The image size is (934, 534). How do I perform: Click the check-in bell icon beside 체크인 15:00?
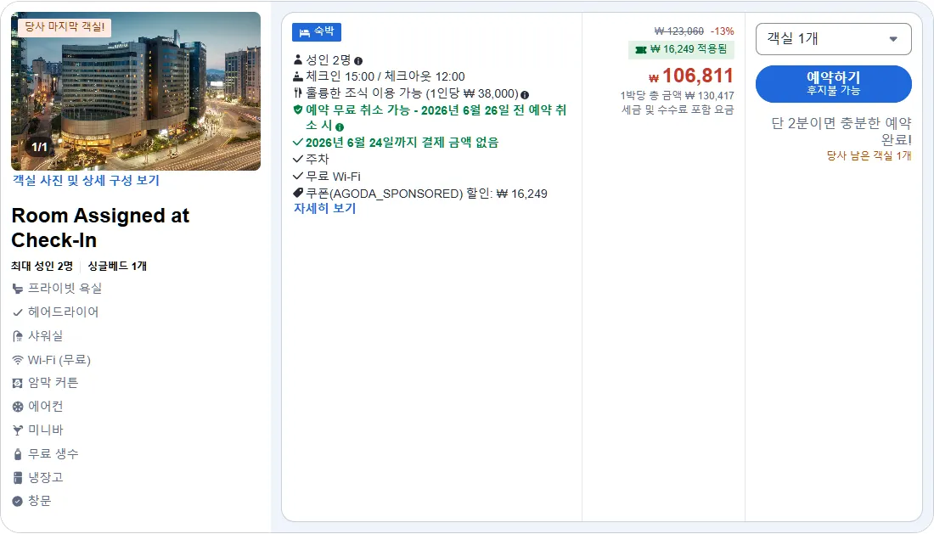click(298, 76)
